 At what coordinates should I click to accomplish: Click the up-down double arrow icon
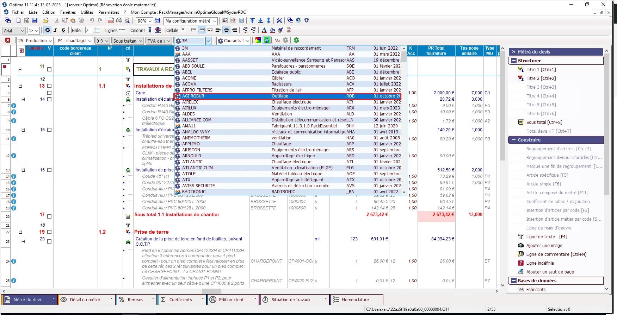(x=269, y=21)
